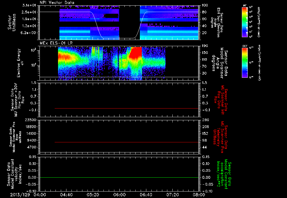Click the "98" telemetry tick label

coord(204,140)
